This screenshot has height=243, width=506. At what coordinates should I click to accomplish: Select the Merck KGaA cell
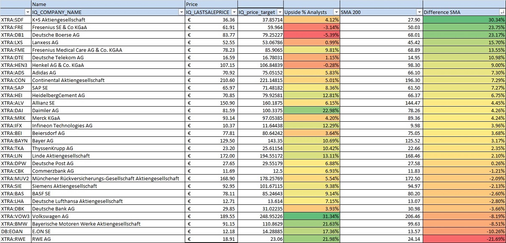coord(108,118)
